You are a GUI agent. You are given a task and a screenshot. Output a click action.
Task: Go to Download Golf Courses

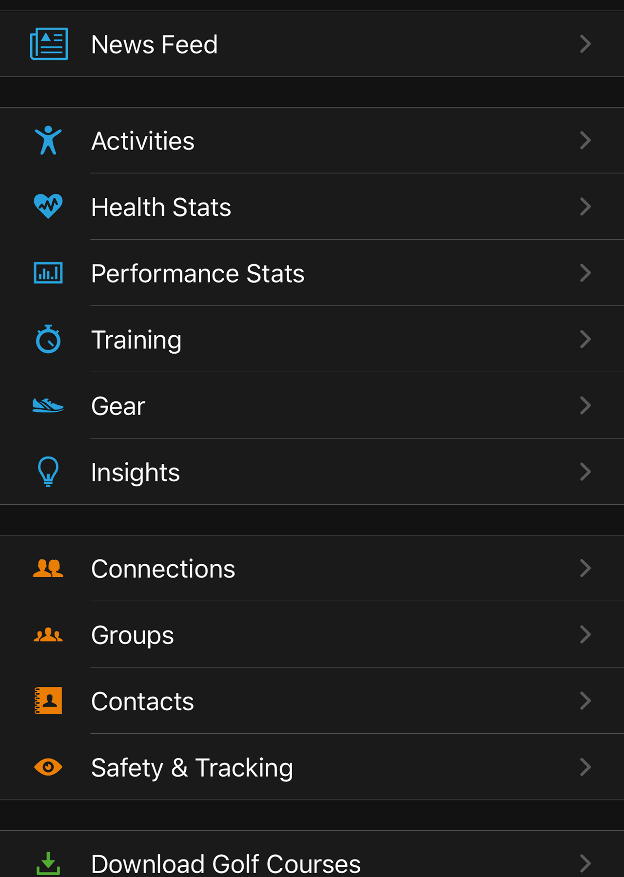coord(226,863)
